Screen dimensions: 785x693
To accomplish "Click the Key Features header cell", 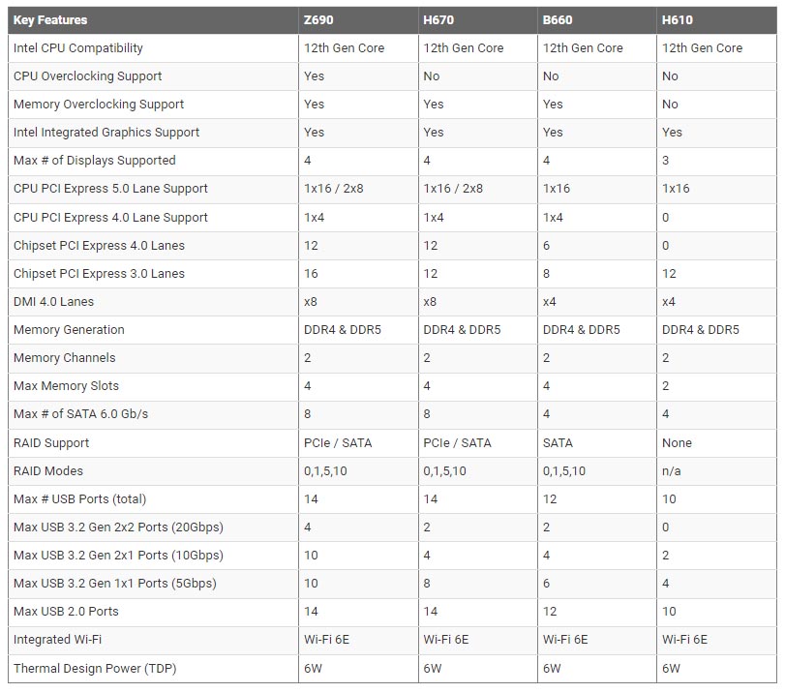I will (50, 19).
